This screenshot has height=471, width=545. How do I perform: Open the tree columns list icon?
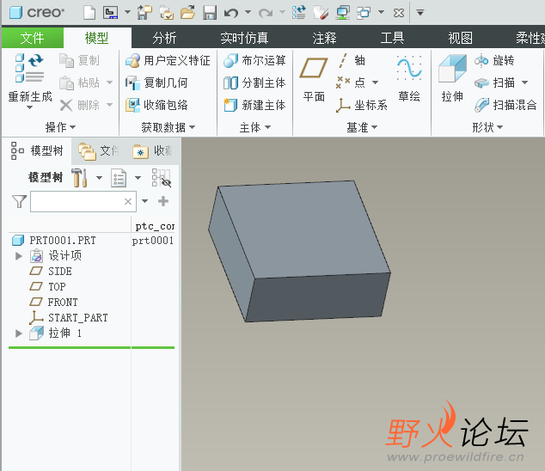pyautogui.click(x=119, y=178)
